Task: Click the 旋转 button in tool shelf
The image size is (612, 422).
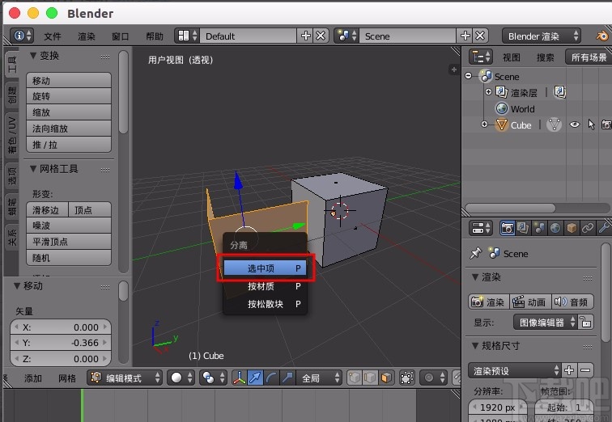Action: point(70,96)
